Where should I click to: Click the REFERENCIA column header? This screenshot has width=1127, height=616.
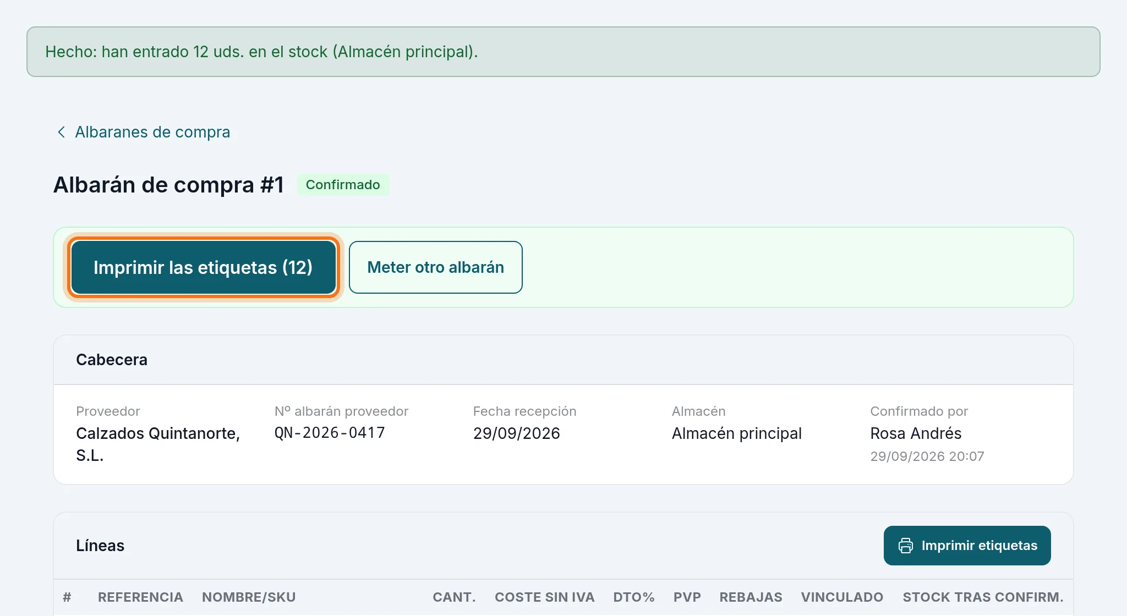140,597
